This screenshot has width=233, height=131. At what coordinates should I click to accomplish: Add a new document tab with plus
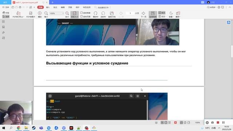(52, 2)
